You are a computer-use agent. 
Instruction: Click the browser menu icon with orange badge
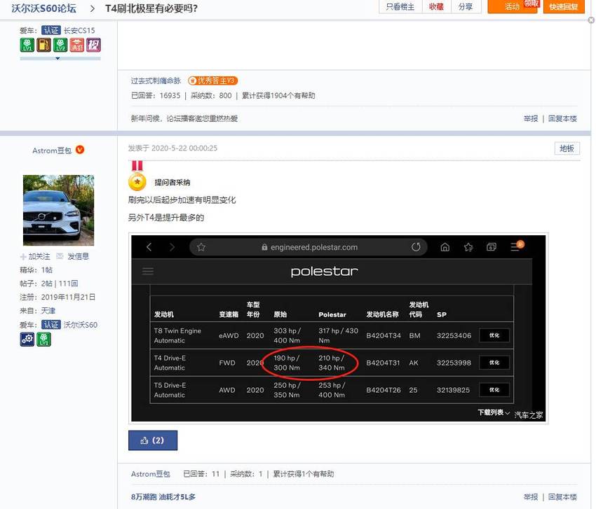point(516,246)
